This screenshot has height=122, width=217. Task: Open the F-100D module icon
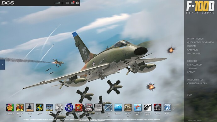tap(157, 108)
